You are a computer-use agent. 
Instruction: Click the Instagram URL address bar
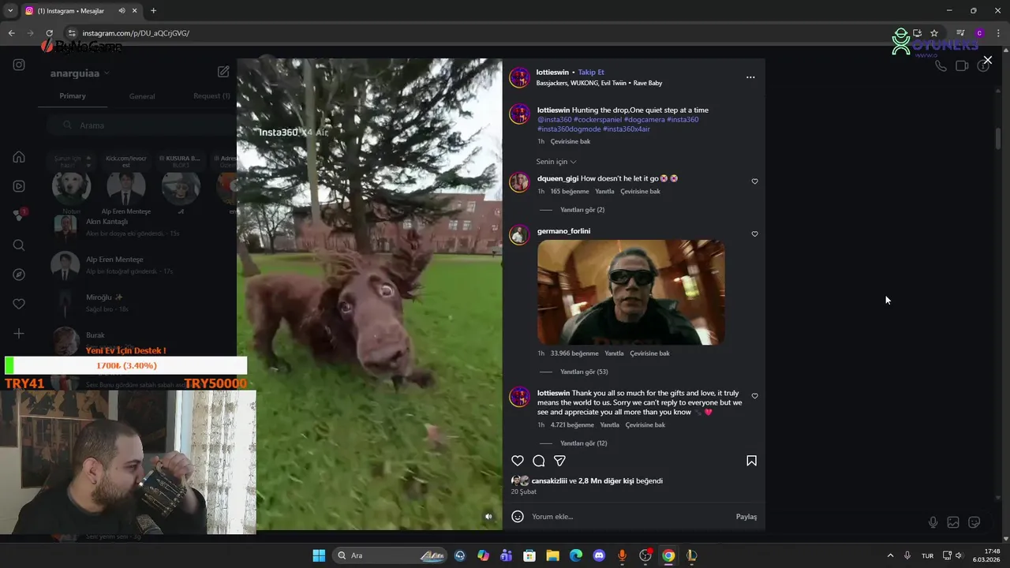[489, 33]
